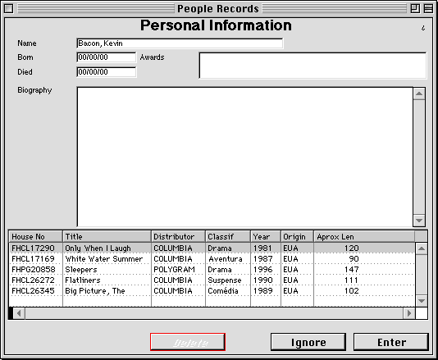Click film list scroll up arrow
This screenshot has width=438, height=360.
click(x=422, y=248)
